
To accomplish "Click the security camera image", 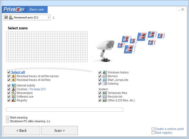I will point(105,51).
